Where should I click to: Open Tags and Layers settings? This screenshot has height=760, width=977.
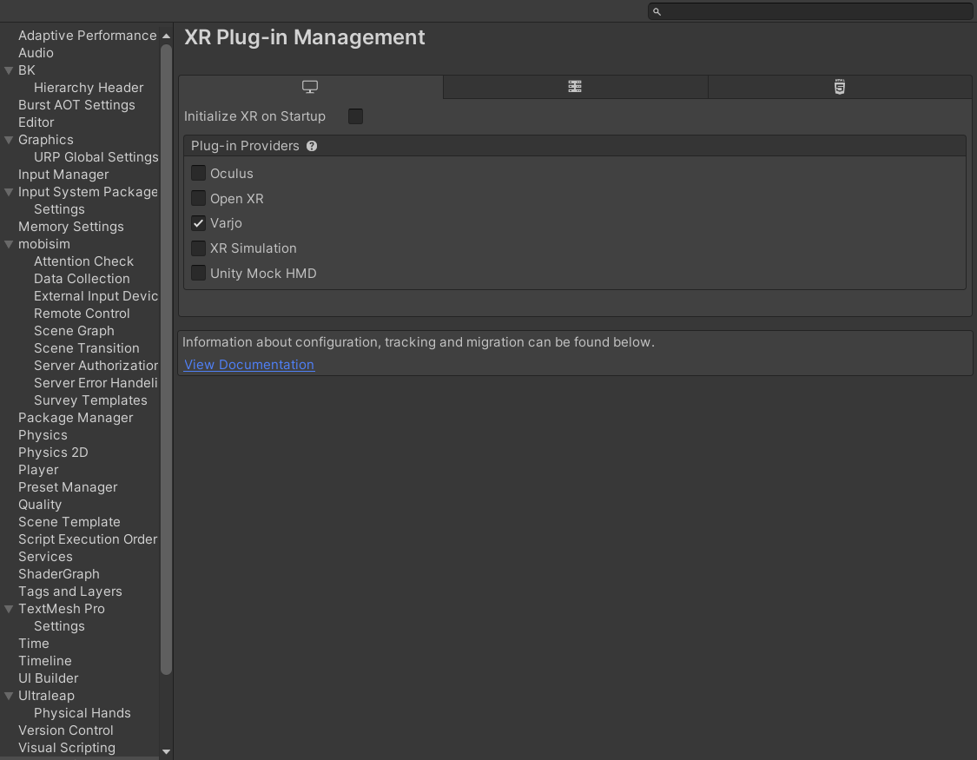pos(70,591)
